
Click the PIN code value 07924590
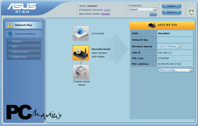pyautogui.click(x=163, y=58)
